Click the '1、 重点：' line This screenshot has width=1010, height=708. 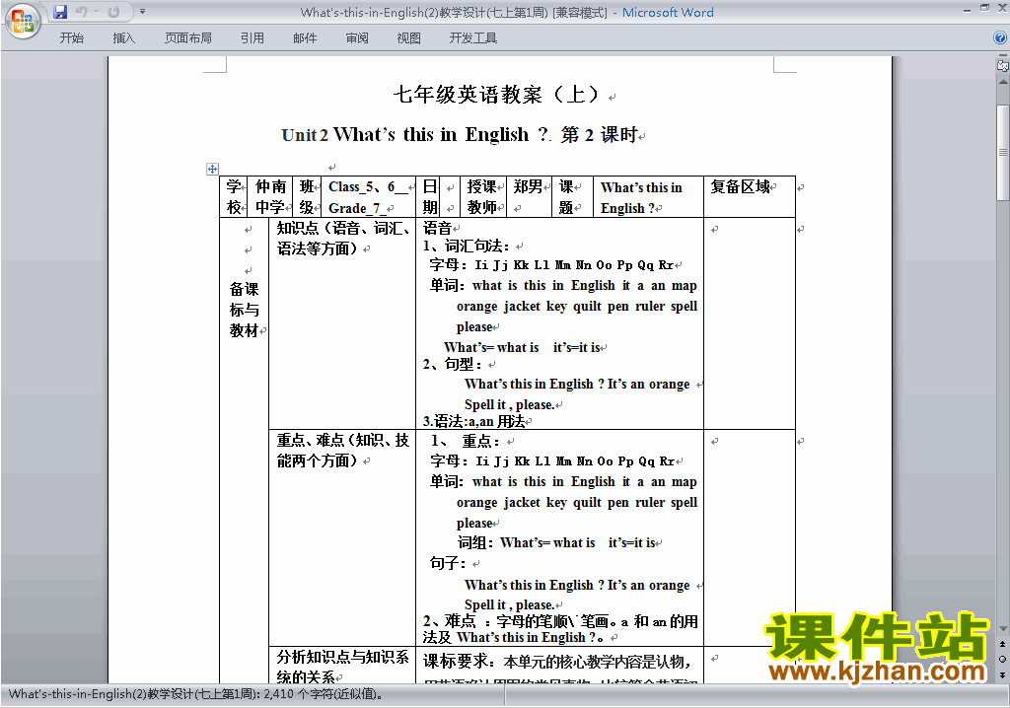pyautogui.click(x=466, y=441)
